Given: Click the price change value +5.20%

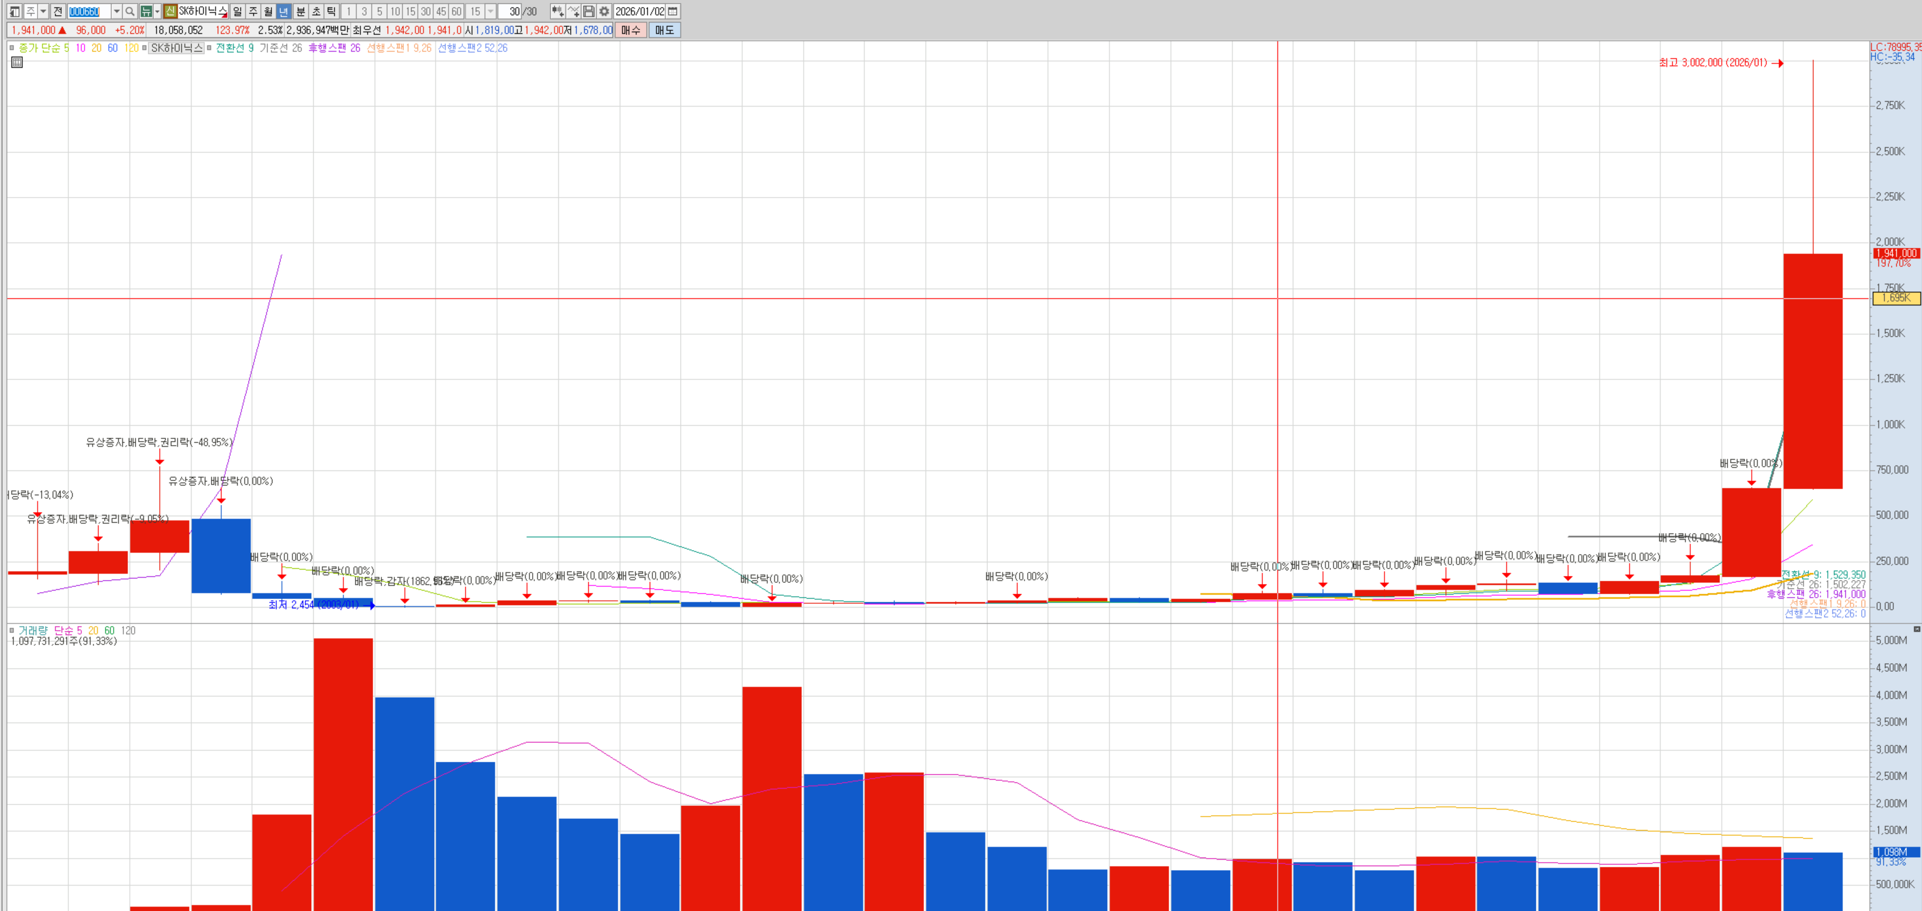Looking at the screenshot, I should (130, 30).
